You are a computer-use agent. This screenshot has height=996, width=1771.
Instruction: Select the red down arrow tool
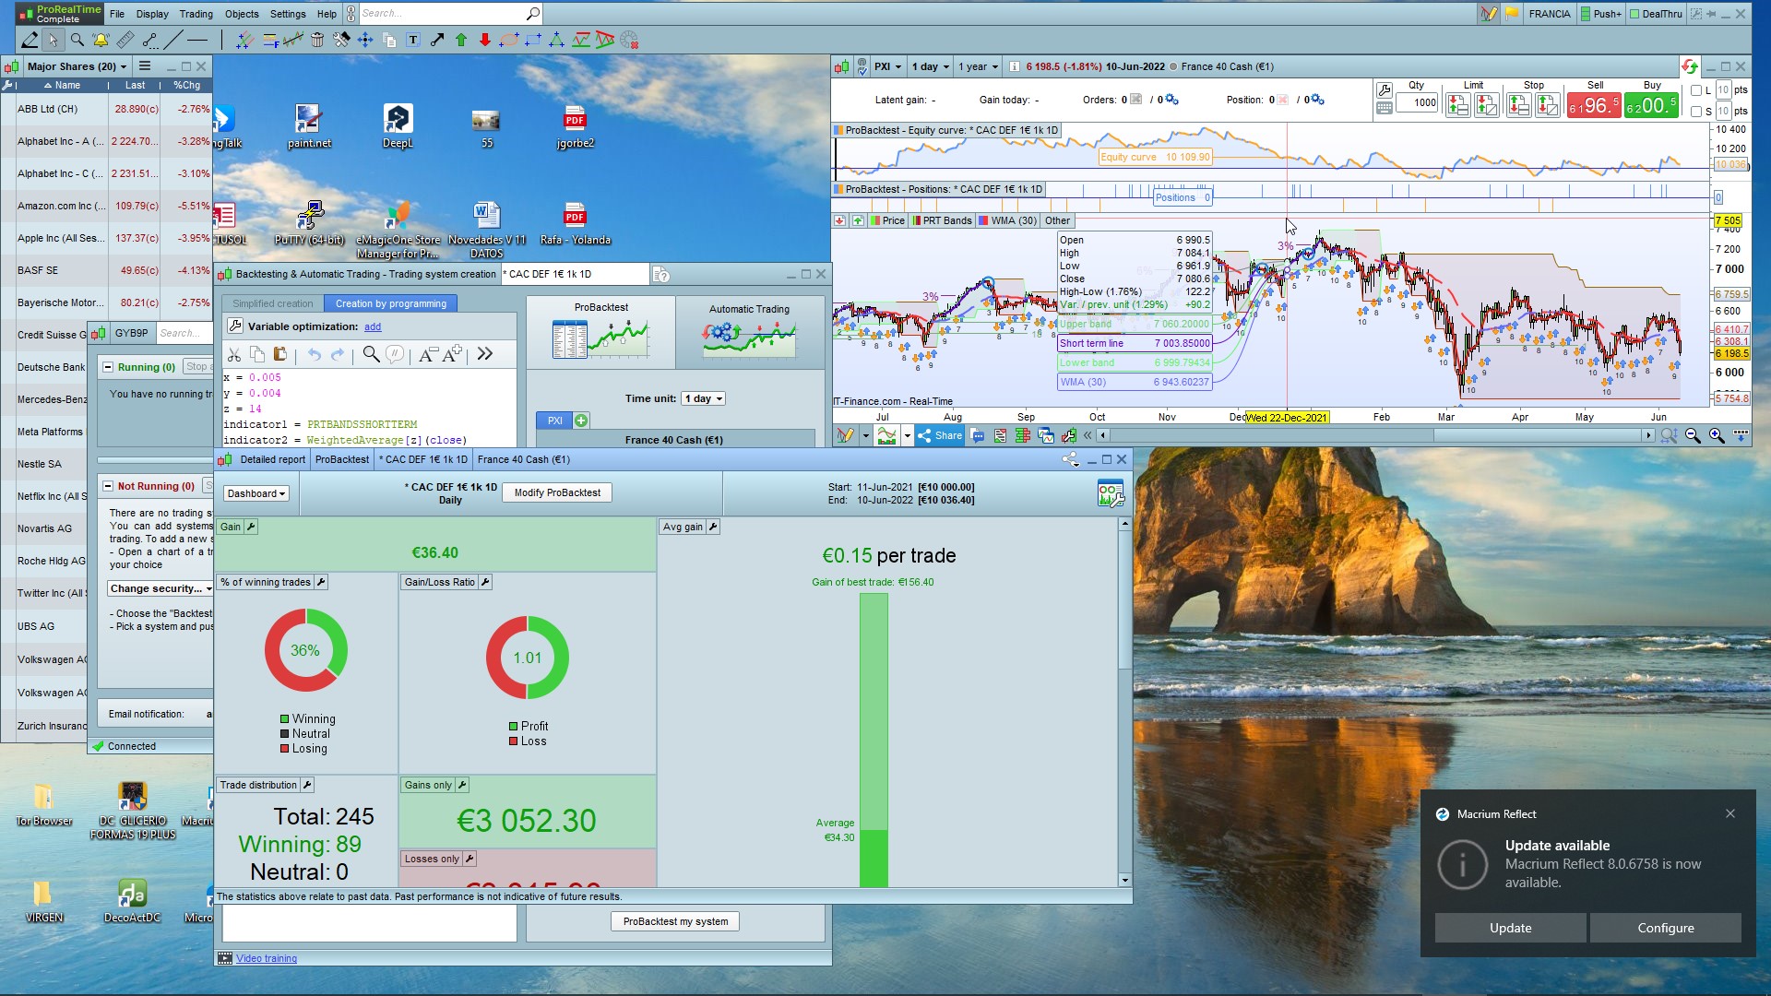(x=484, y=40)
